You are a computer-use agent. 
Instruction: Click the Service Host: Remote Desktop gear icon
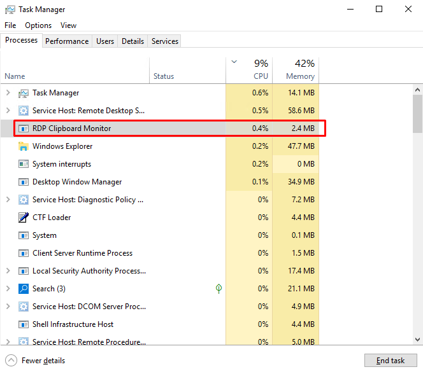[24, 111]
